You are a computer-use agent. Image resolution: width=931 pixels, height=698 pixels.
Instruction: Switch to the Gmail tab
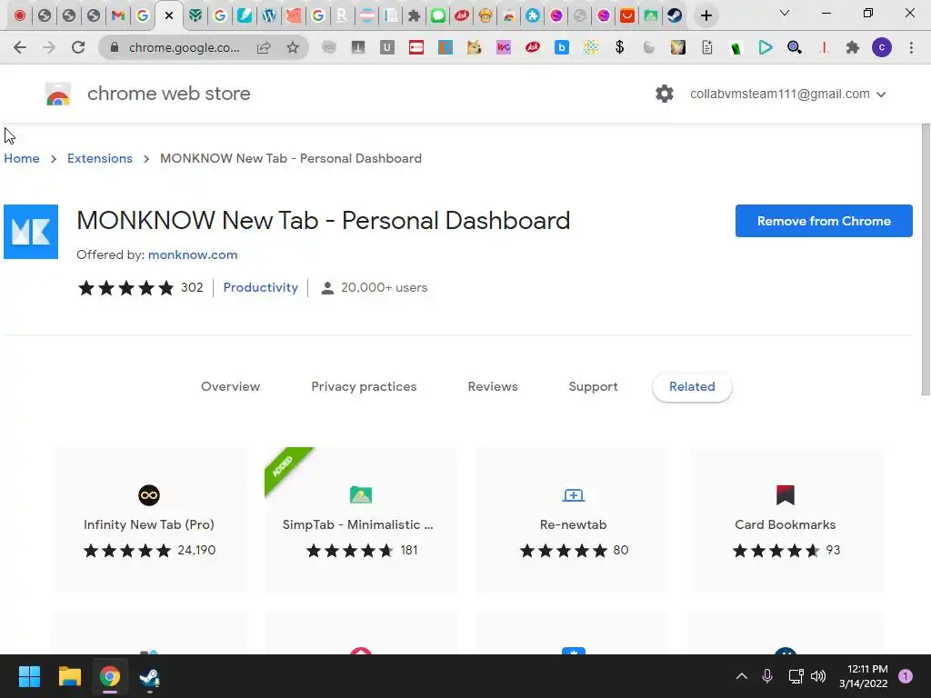118,15
